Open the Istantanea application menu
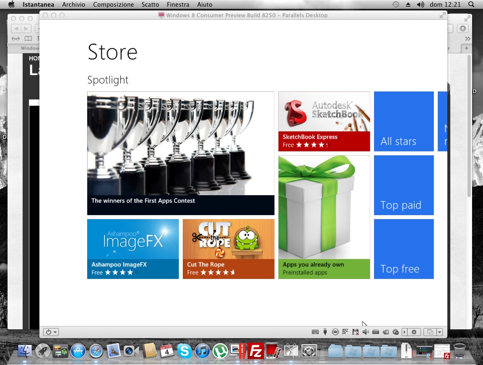 click(38, 5)
